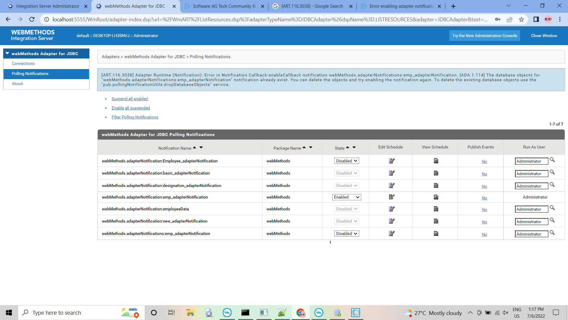Open Windows Start menu

click(9, 313)
